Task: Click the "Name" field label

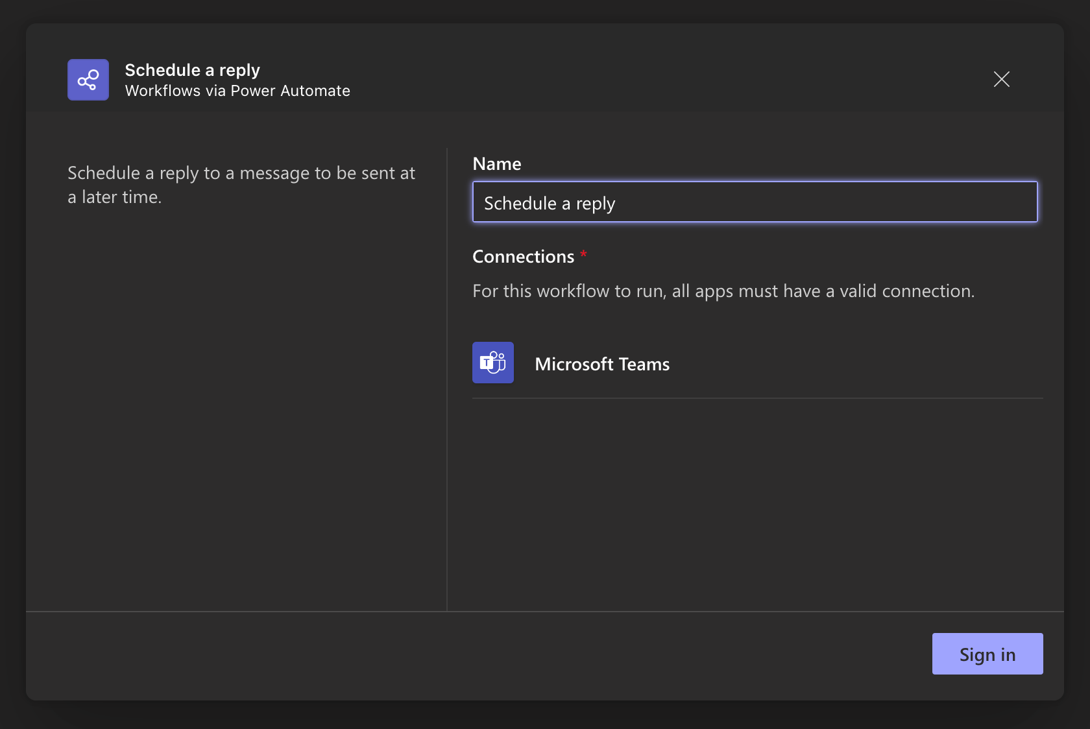Action: pyautogui.click(x=497, y=164)
